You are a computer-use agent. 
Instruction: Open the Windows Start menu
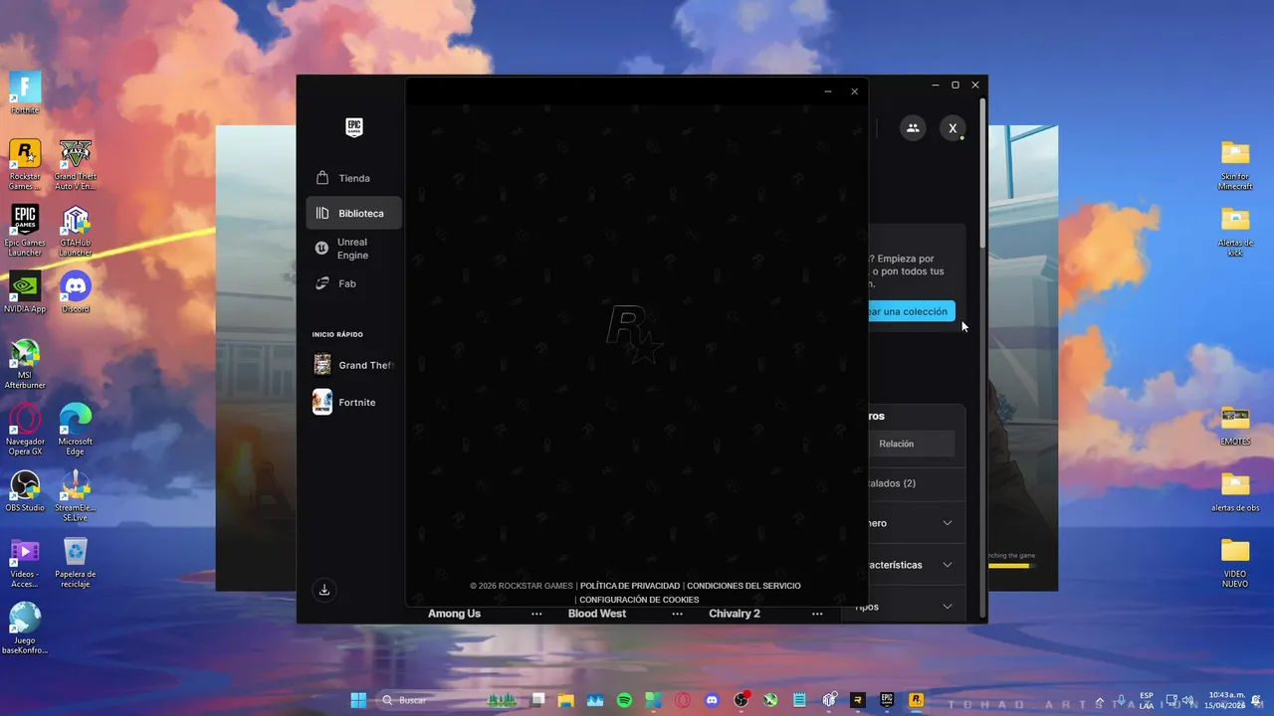tap(358, 700)
